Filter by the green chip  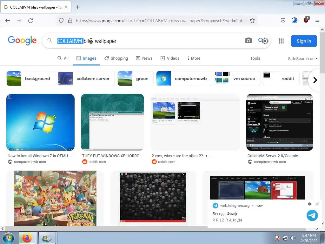click(136, 78)
